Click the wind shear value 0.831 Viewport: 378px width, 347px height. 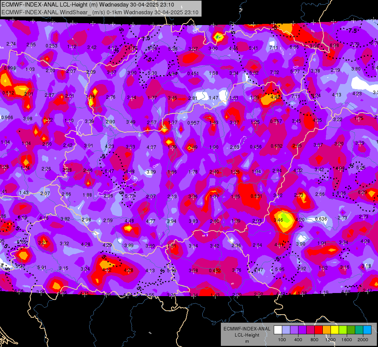pos(256,196)
